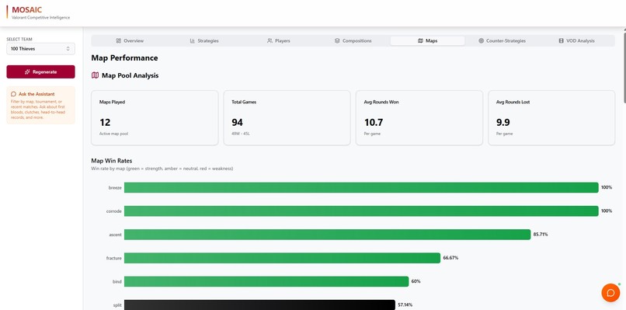Click the Map Win Rates heading

[x=112, y=161]
